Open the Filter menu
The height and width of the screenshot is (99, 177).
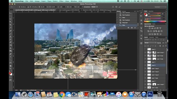point(61,1)
